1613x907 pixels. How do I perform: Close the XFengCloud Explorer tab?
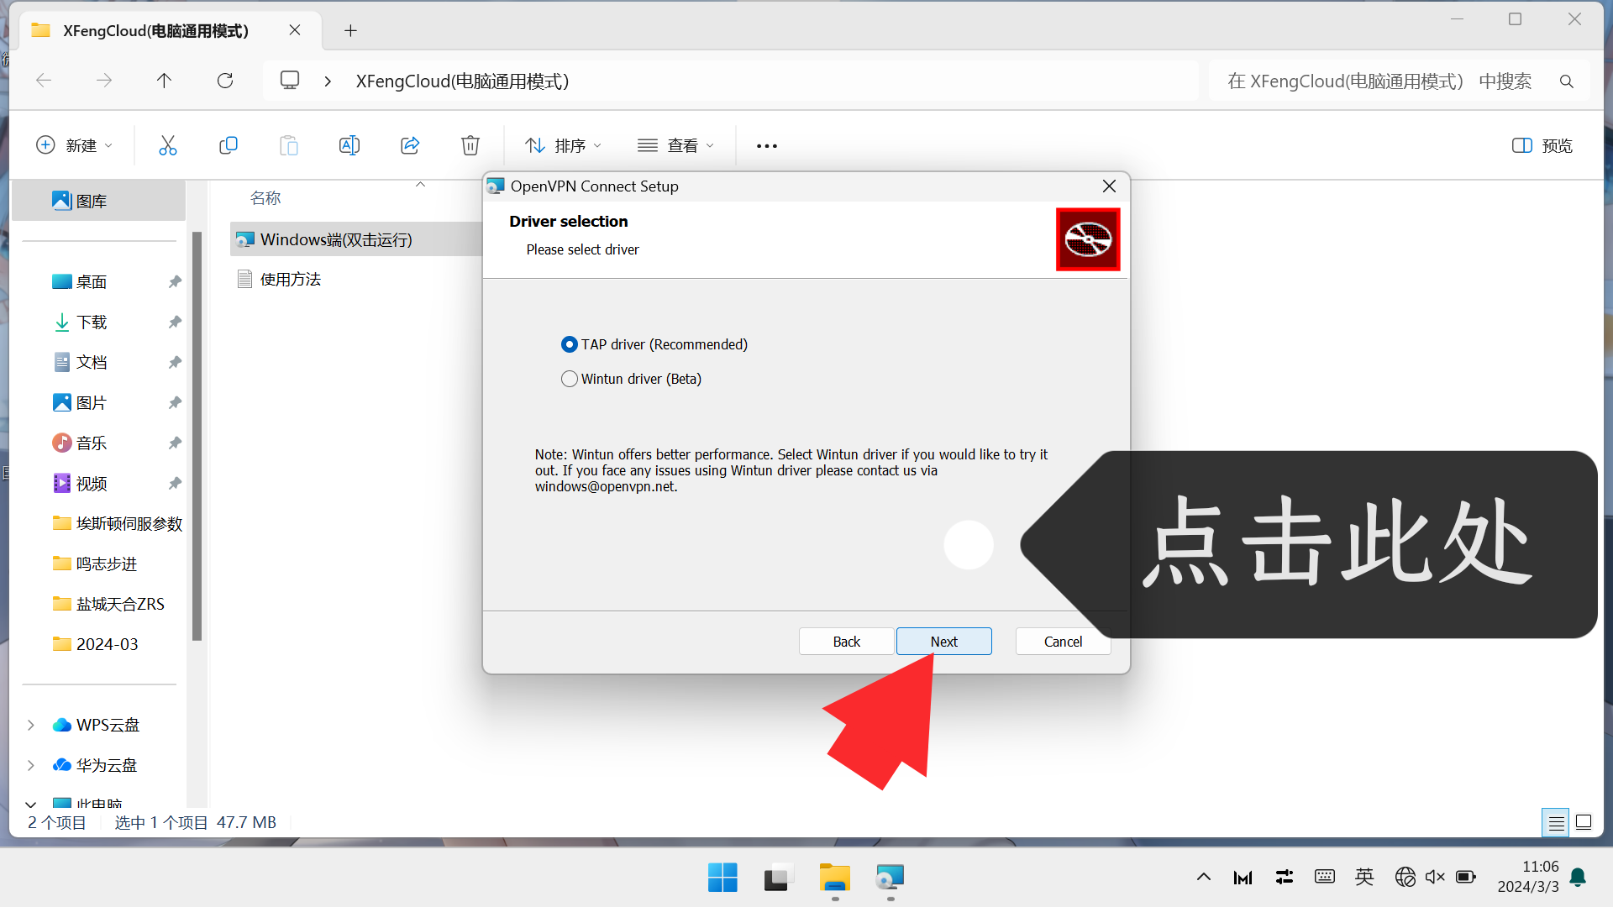pyautogui.click(x=295, y=30)
